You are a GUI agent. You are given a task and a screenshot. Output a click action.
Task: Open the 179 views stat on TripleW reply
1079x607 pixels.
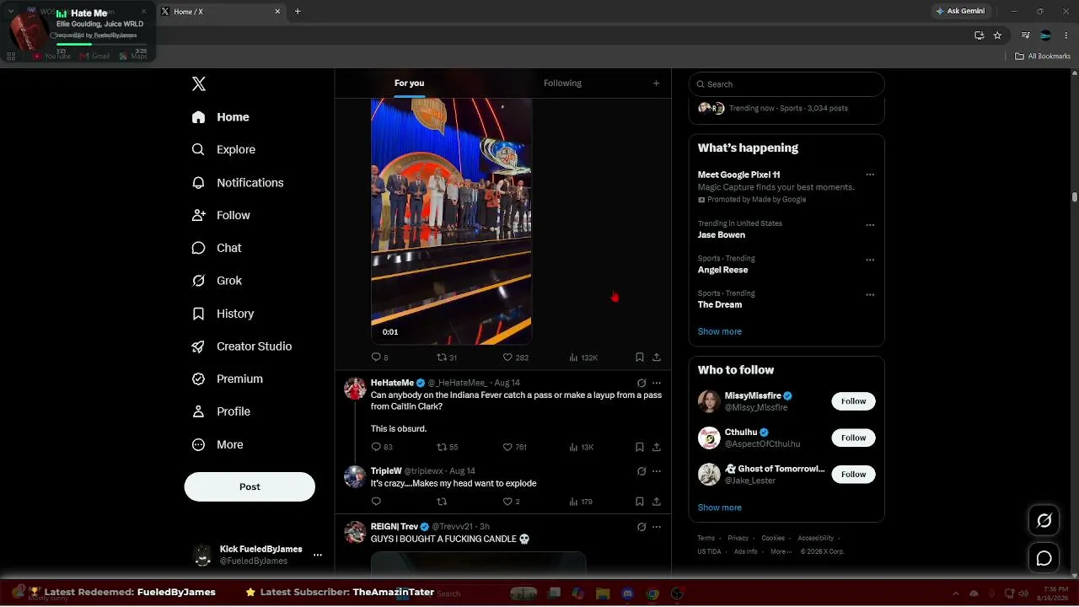tap(581, 502)
